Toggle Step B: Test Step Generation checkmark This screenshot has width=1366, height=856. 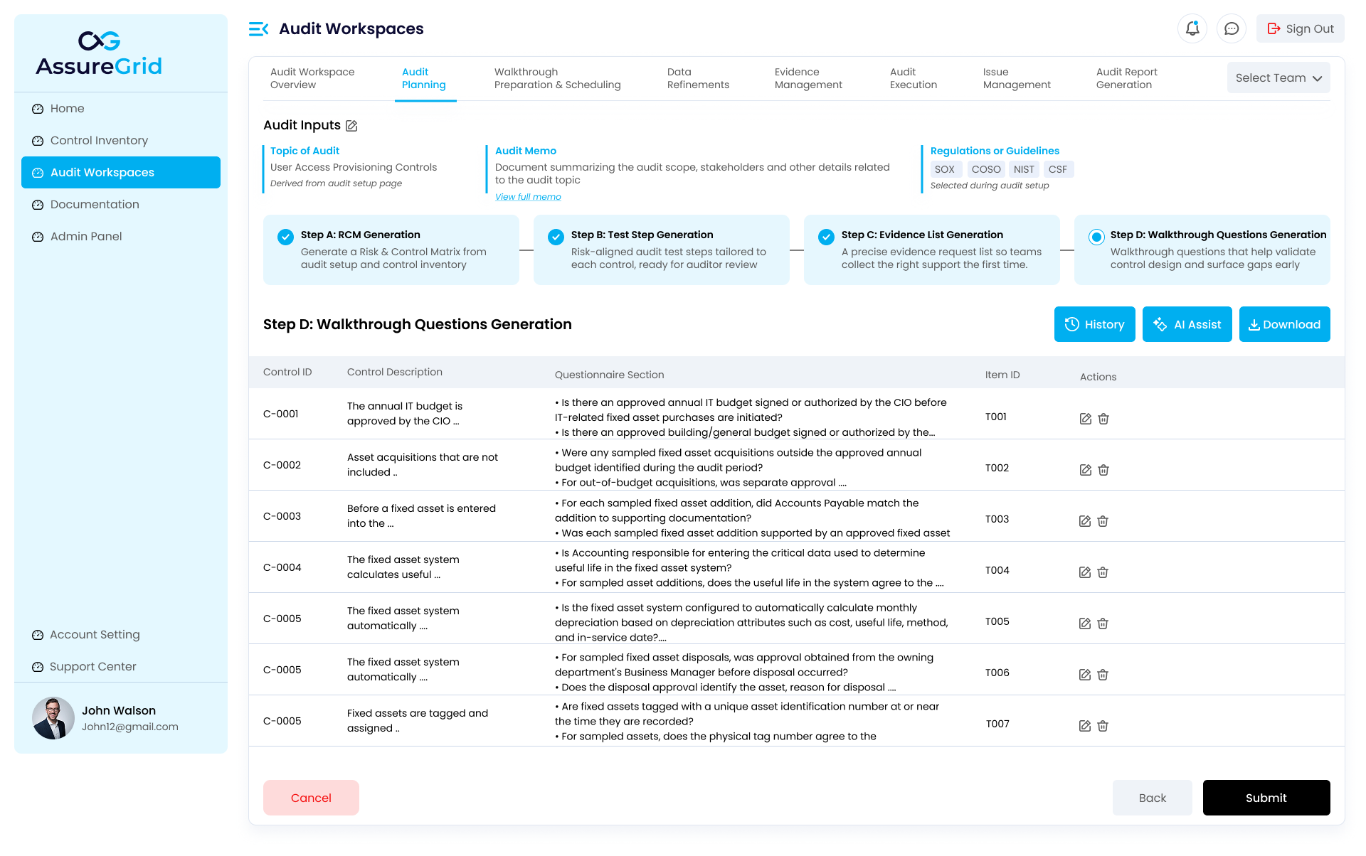tap(556, 237)
